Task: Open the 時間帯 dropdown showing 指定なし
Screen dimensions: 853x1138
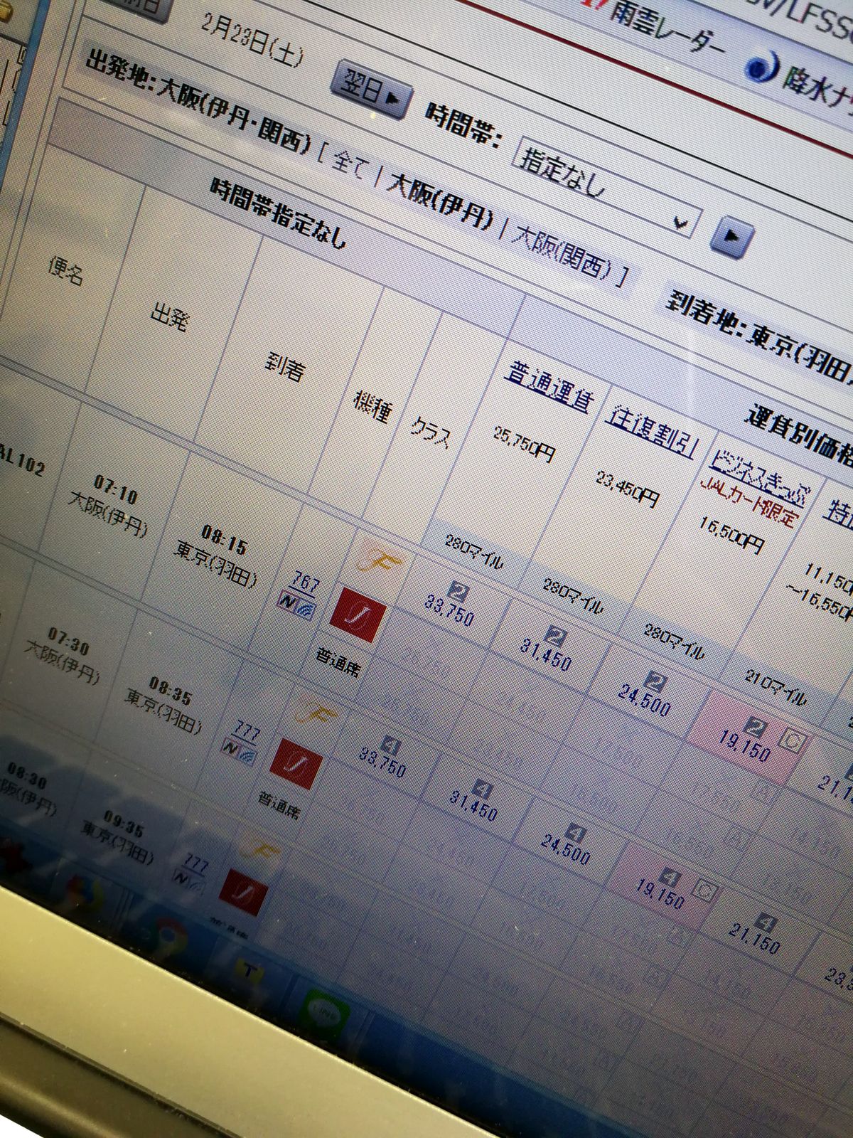Action: pyautogui.click(x=606, y=186)
